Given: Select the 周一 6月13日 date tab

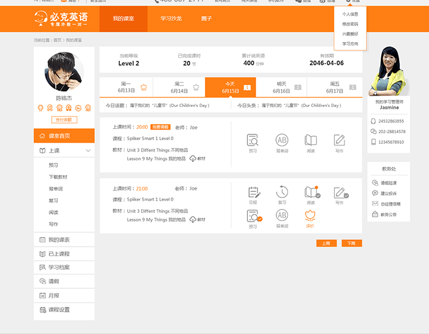Looking at the screenshot, I should tap(126, 87).
